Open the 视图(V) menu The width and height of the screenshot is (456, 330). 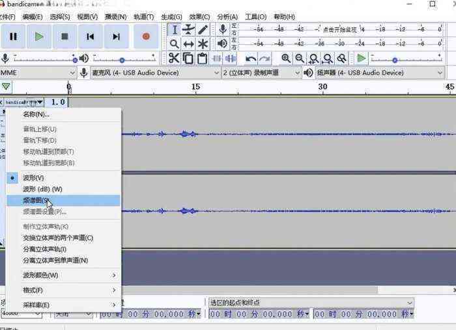click(87, 17)
